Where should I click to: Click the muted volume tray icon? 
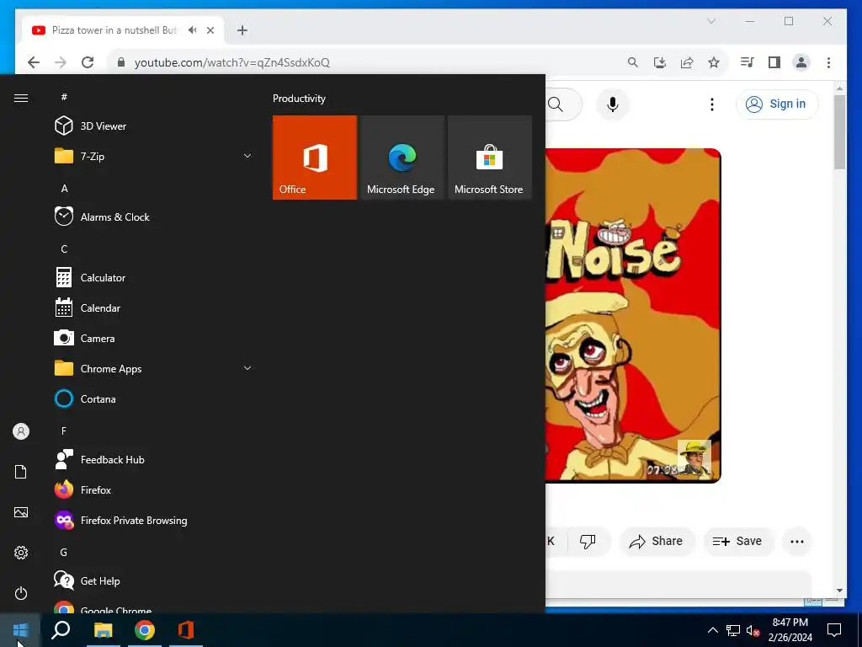pyautogui.click(x=753, y=630)
